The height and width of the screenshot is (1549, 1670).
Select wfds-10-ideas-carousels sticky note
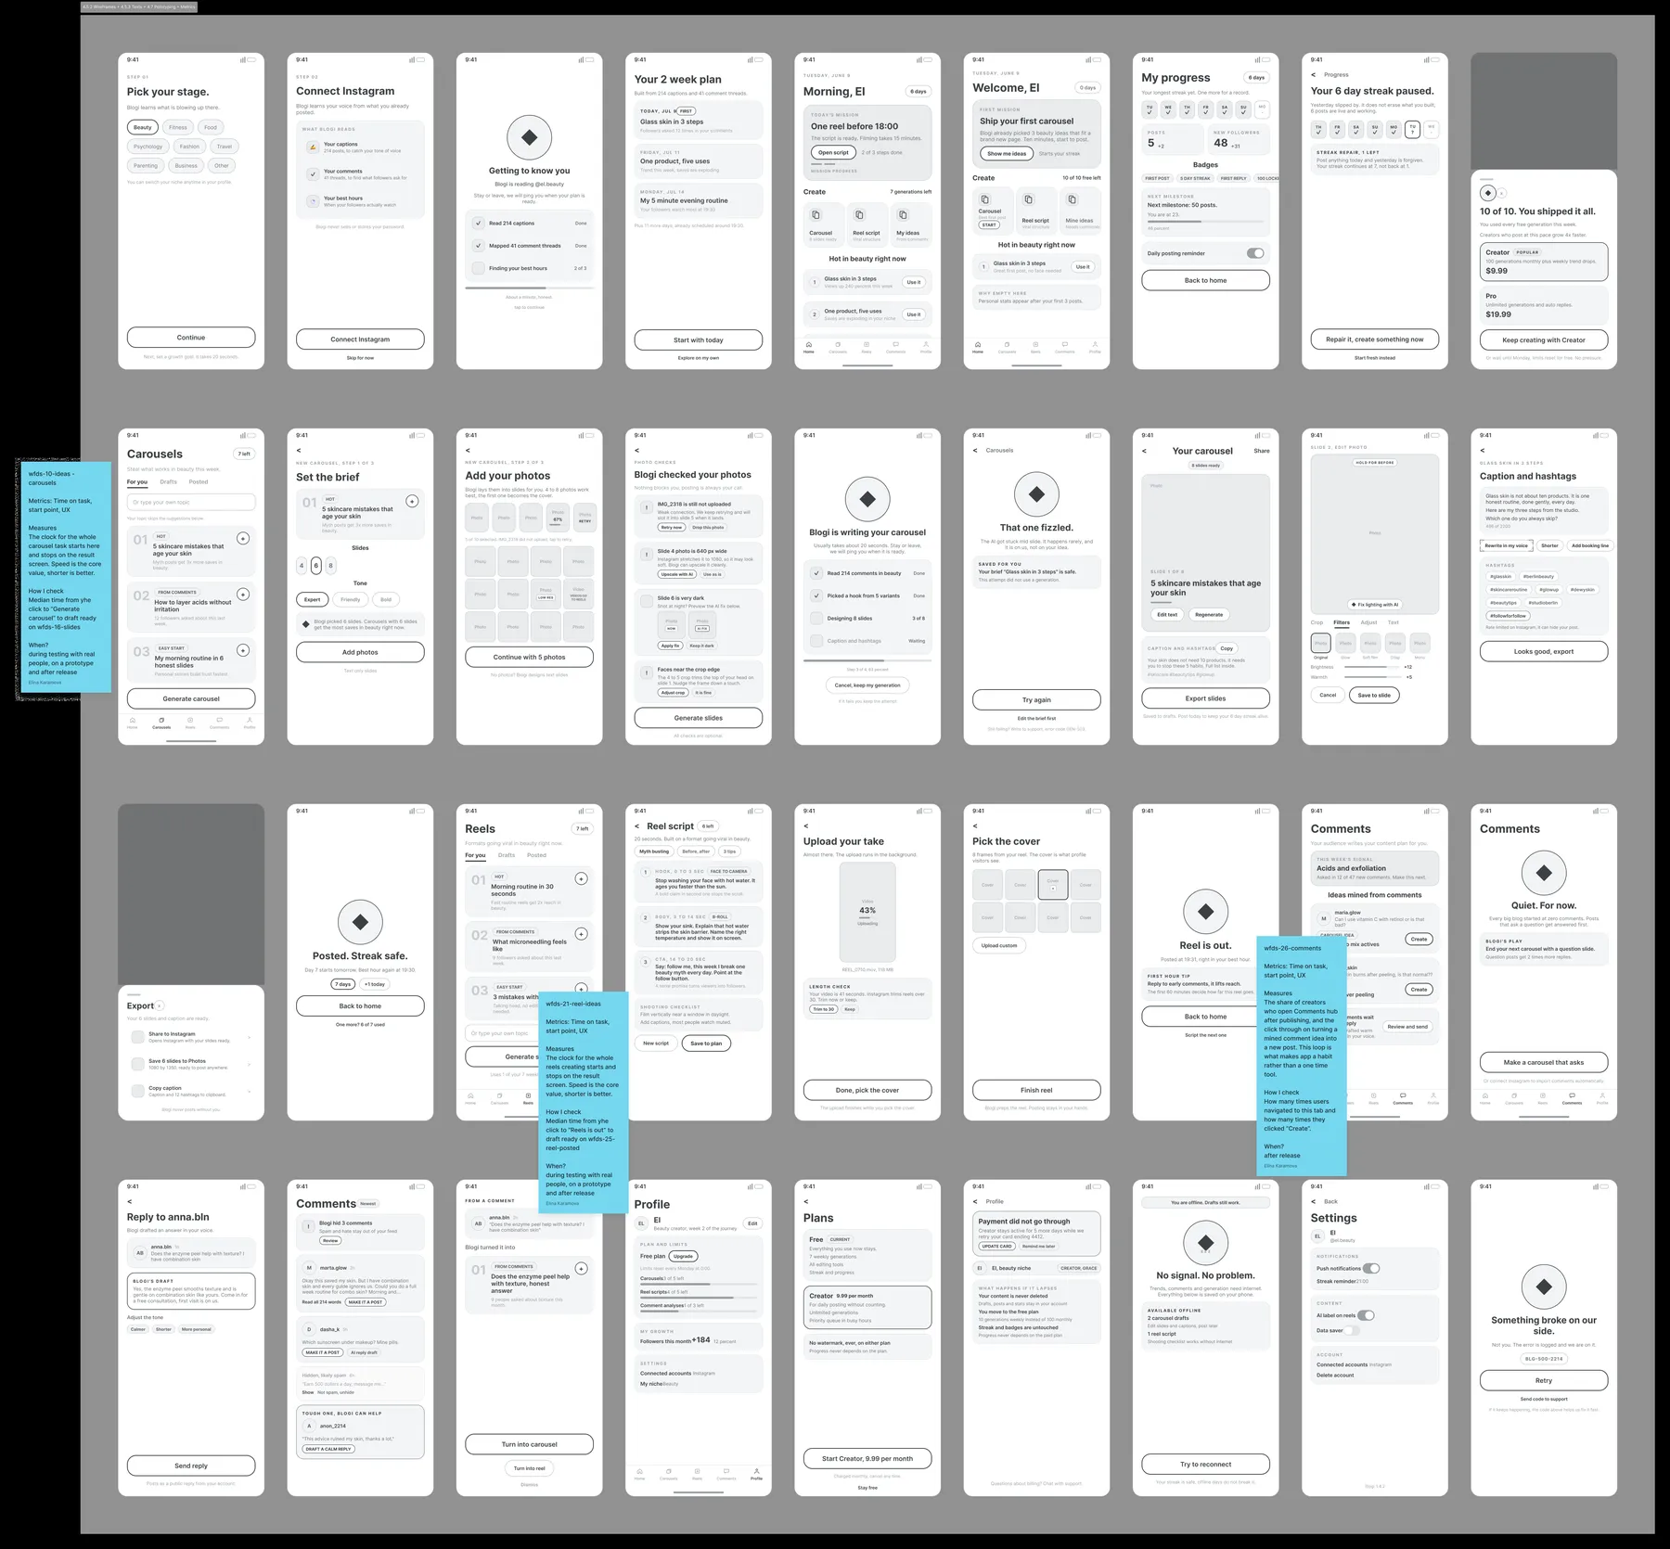pos(64,577)
